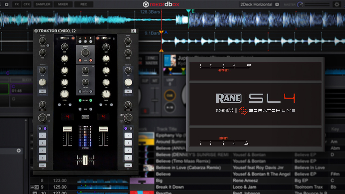Click the Z2 crossfader

click(85, 160)
